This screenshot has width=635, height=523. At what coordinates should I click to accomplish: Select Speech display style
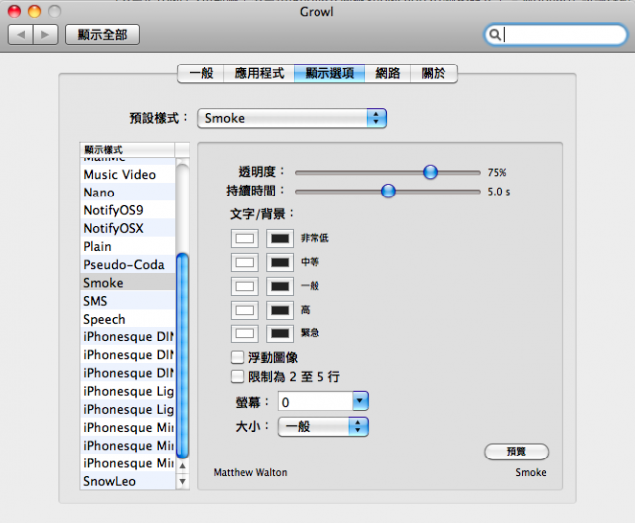pyautogui.click(x=128, y=319)
